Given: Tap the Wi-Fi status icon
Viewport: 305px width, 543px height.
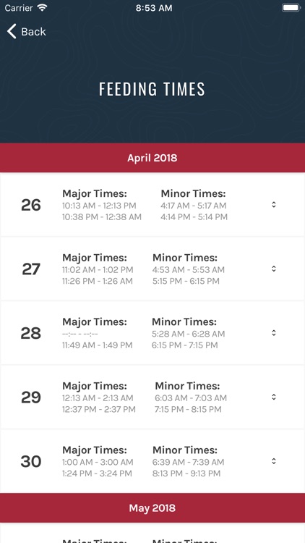Looking at the screenshot, I should (42, 8).
